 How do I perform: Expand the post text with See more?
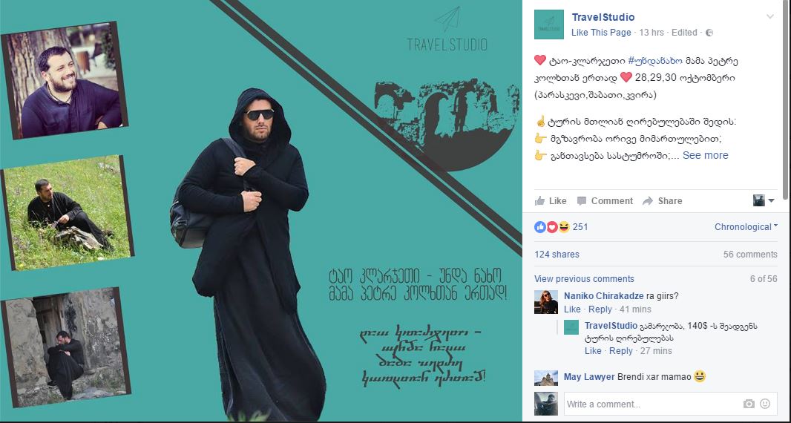705,155
